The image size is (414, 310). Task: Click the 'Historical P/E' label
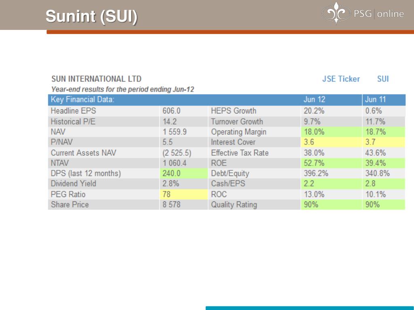pyautogui.click(x=73, y=121)
